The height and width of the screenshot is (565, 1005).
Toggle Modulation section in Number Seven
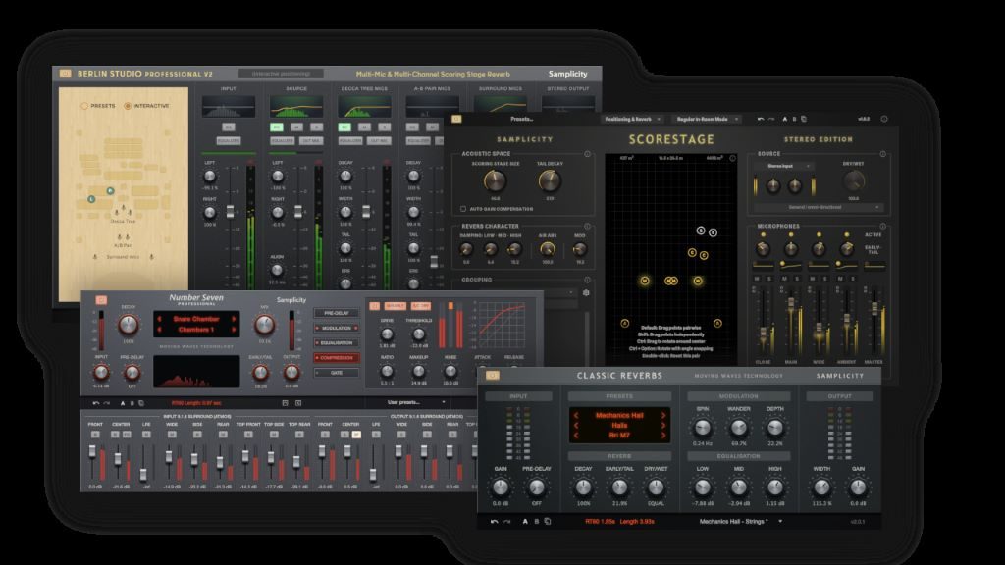pyautogui.click(x=337, y=328)
